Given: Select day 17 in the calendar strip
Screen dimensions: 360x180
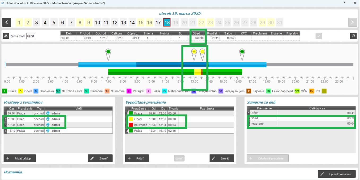Looking at the screenshot, I should point(158,23).
